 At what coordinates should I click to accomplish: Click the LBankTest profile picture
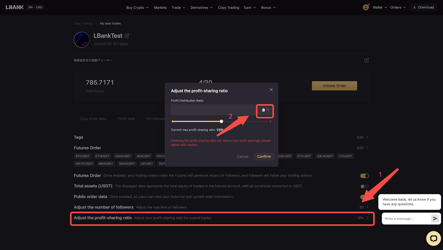coord(82,40)
